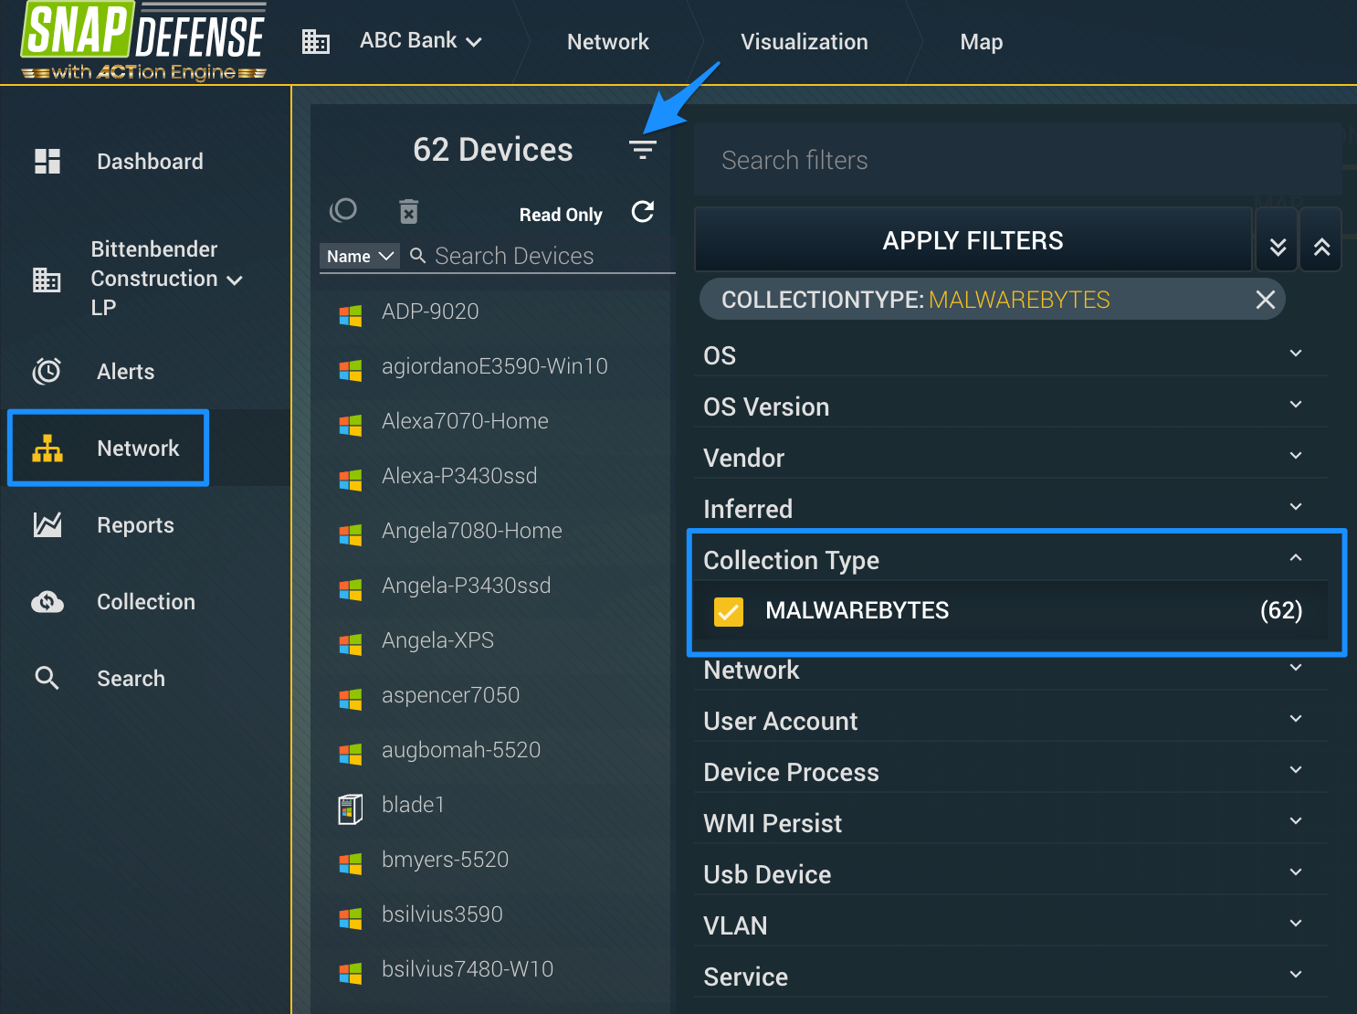
Task: Uncheck the MALWAREBYTES checkbox
Action: (729, 611)
